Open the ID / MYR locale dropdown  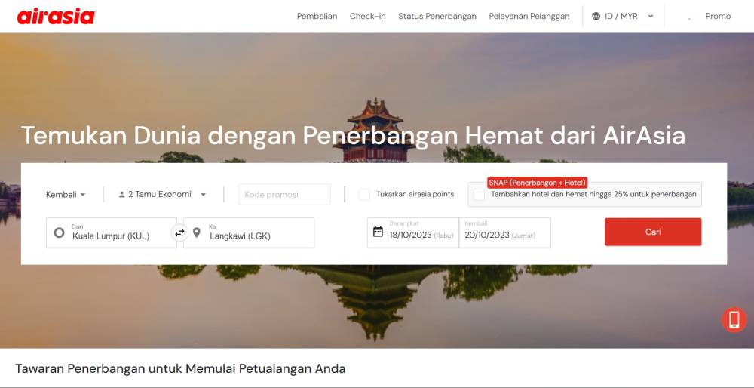(x=623, y=17)
